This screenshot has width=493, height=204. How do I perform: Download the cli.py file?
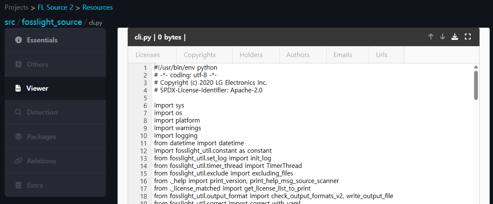pyautogui.click(x=455, y=37)
